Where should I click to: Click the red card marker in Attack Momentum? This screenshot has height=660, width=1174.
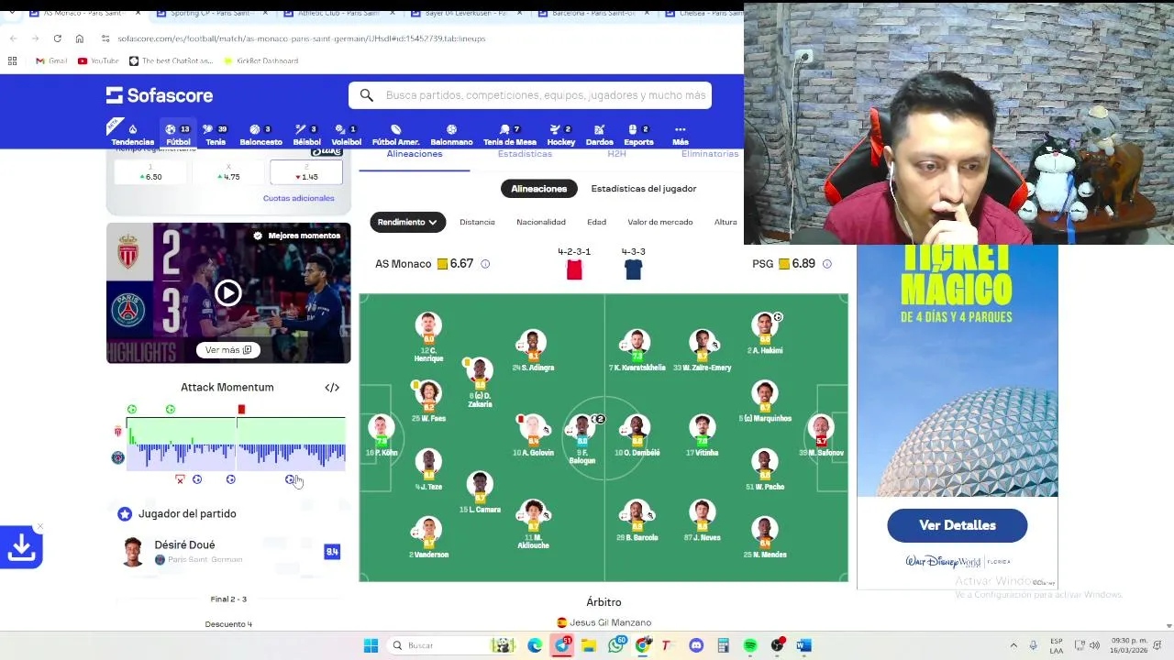(241, 410)
